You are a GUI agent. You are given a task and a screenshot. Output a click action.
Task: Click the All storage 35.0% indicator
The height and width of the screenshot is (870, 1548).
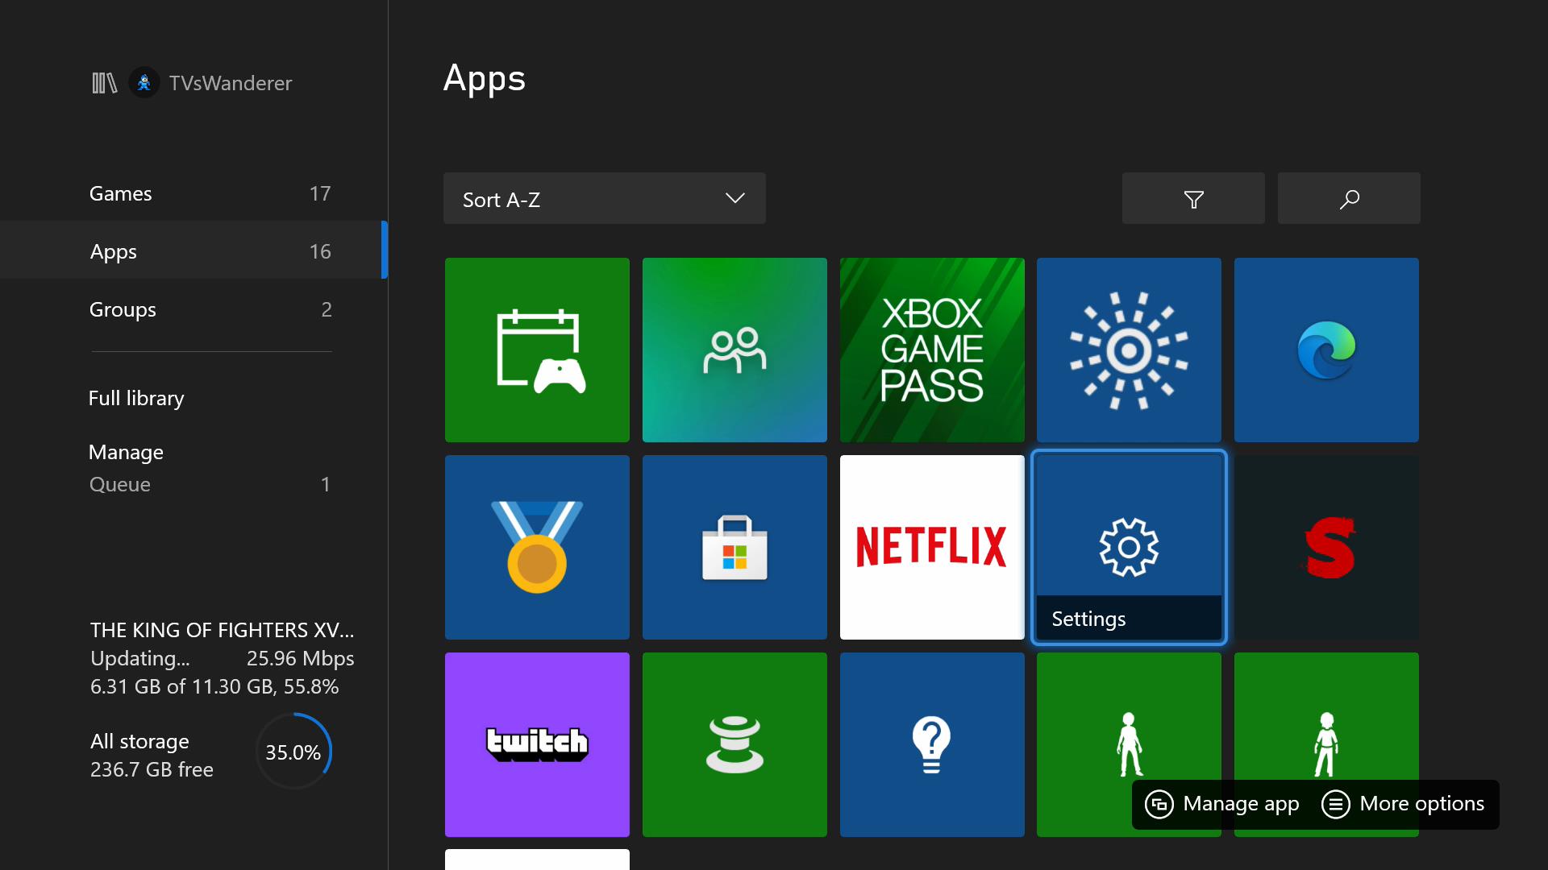(292, 752)
